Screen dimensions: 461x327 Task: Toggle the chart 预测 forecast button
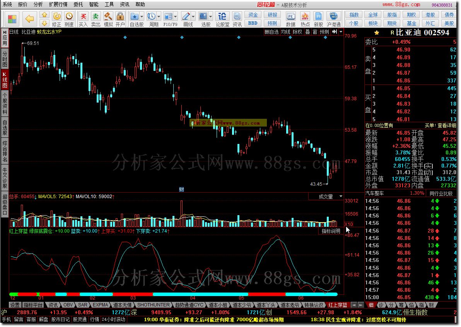coord(324,32)
